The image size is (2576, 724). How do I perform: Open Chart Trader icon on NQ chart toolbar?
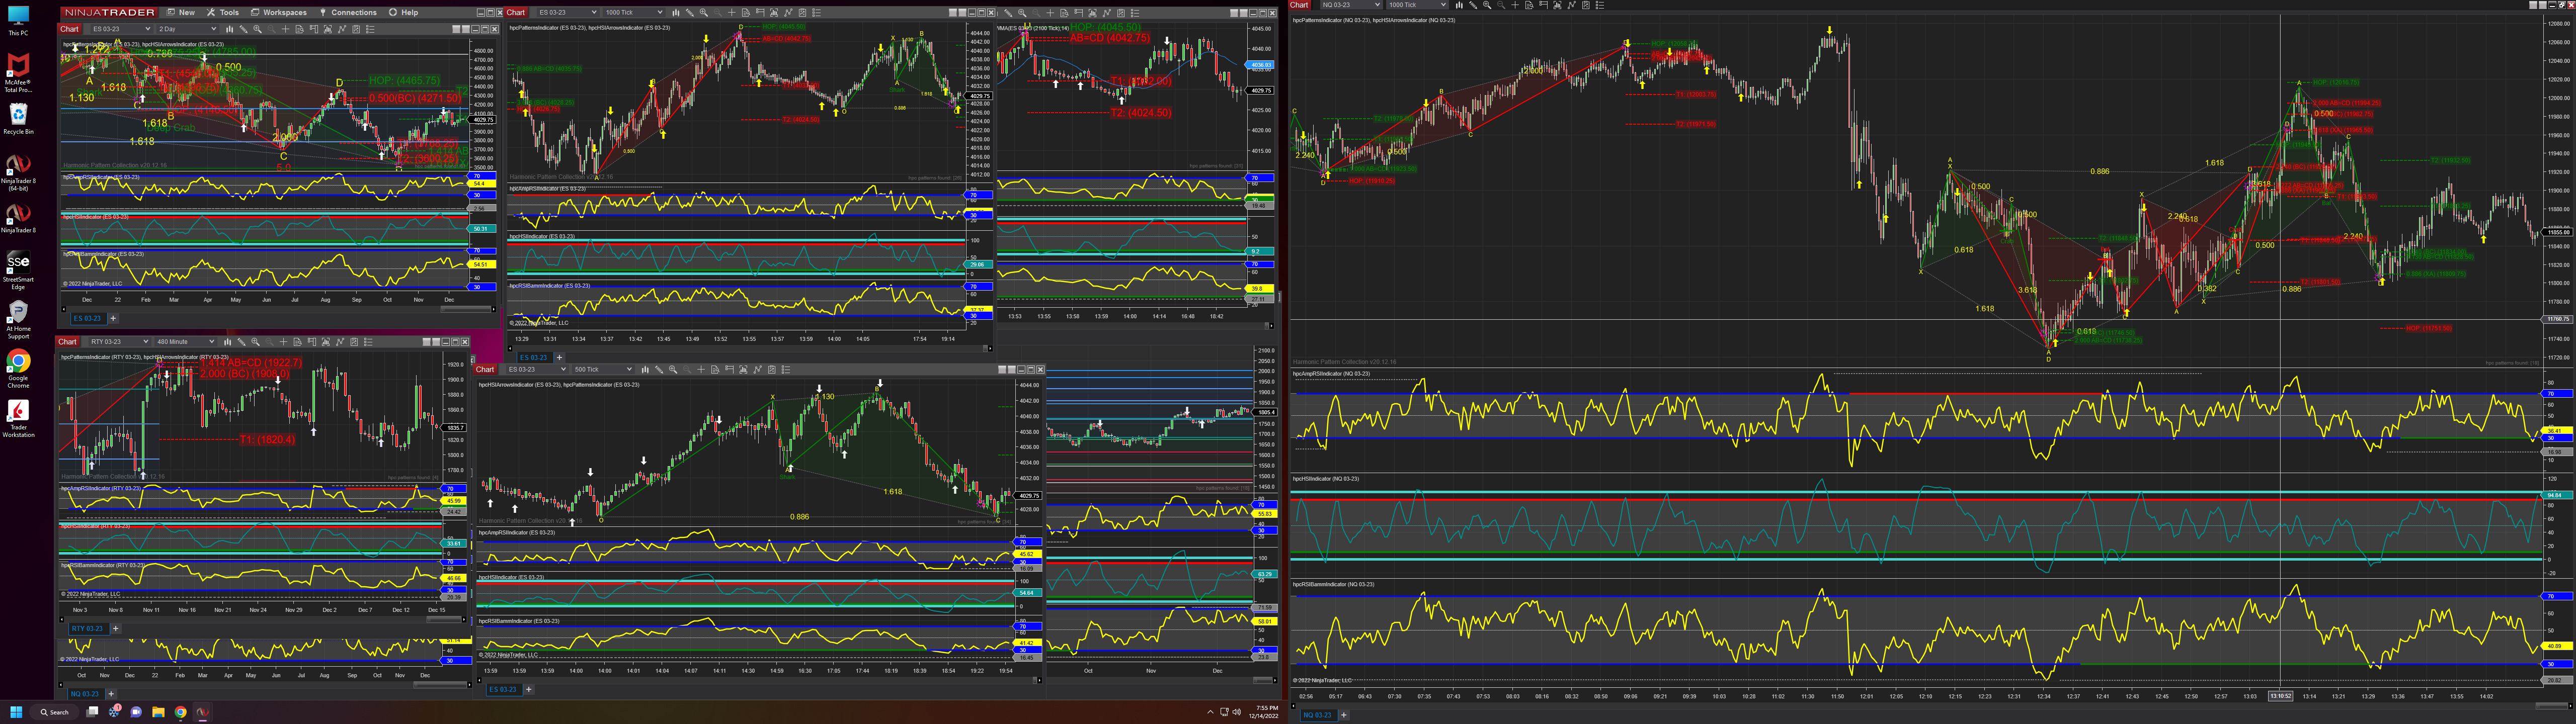click(1543, 5)
